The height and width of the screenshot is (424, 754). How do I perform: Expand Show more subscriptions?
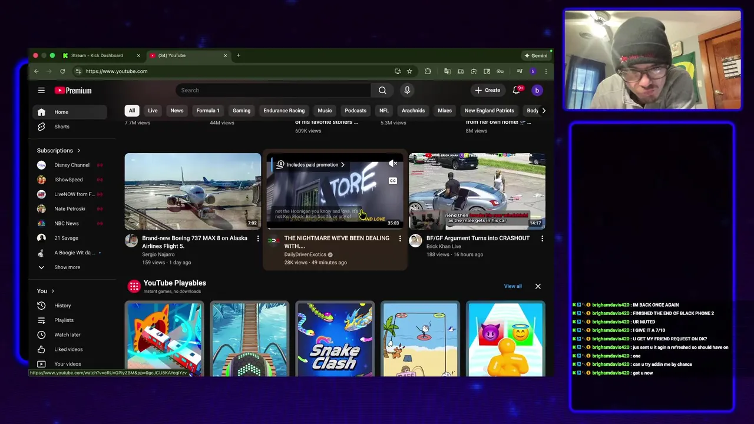point(67,267)
